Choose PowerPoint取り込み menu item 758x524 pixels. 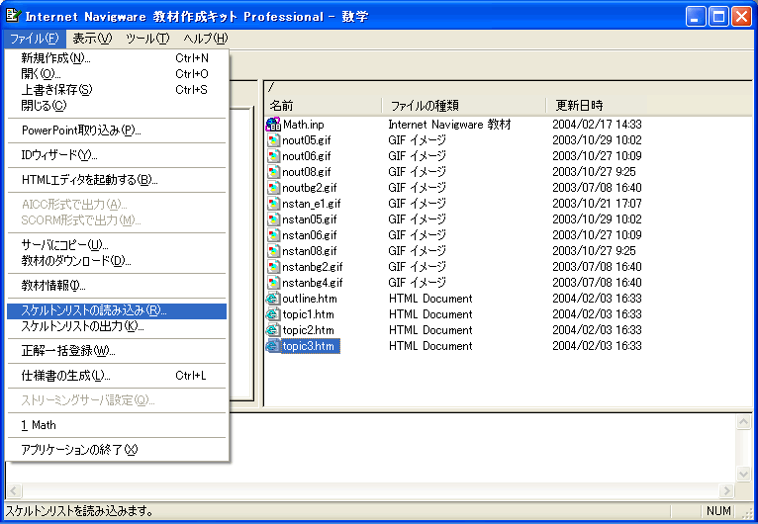81,131
